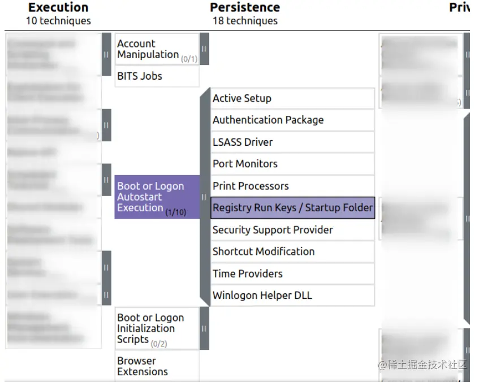Collapse the Boot or Logon Autostart Execution sub-techniques handle
The image size is (479, 382).
pos(204,197)
